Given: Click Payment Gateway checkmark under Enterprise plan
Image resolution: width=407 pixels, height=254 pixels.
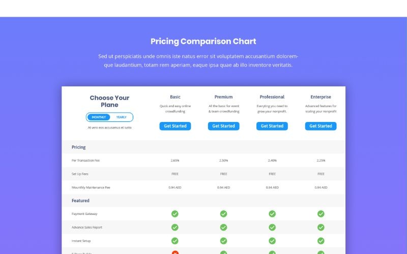Looking at the screenshot, I should tap(321, 214).
